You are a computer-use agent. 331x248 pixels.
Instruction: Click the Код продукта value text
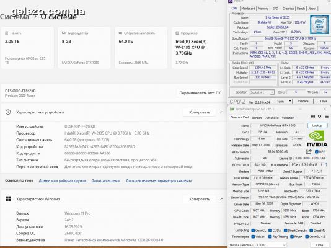click(x=87, y=153)
